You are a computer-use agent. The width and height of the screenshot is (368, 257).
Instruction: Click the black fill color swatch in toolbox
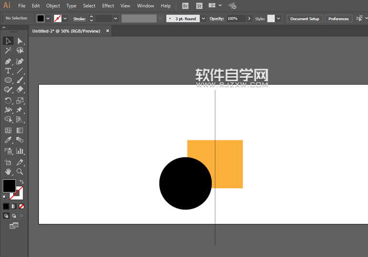click(x=9, y=186)
